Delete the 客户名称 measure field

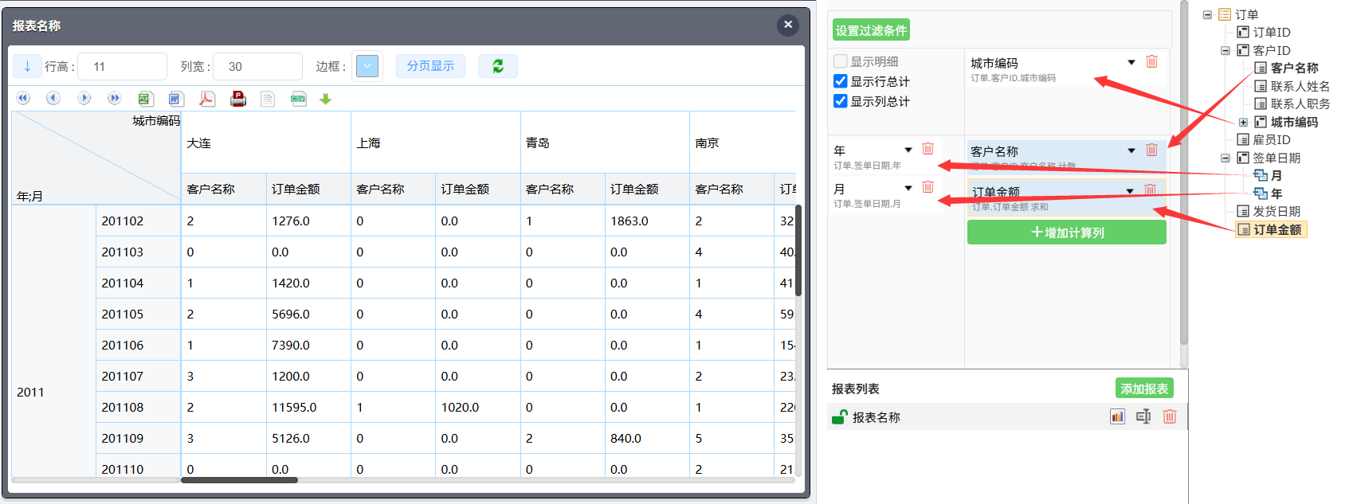(x=1151, y=150)
